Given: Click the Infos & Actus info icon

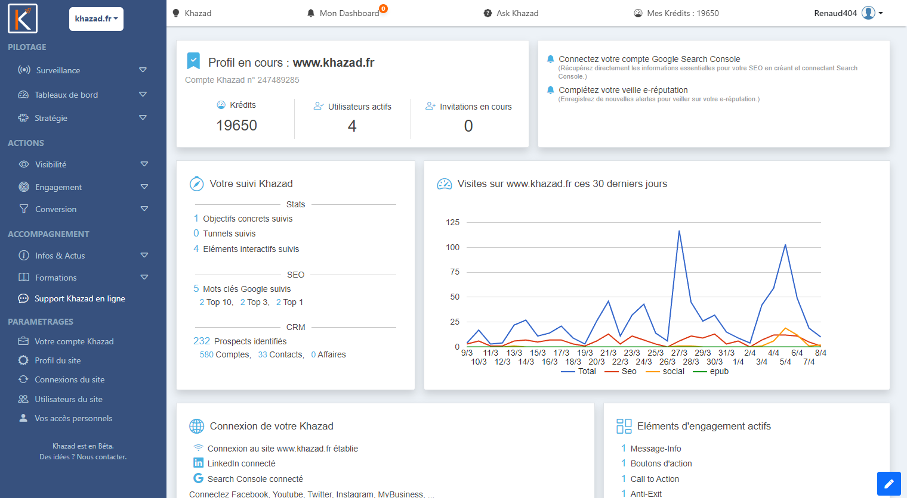Looking at the screenshot, I should 24,256.
